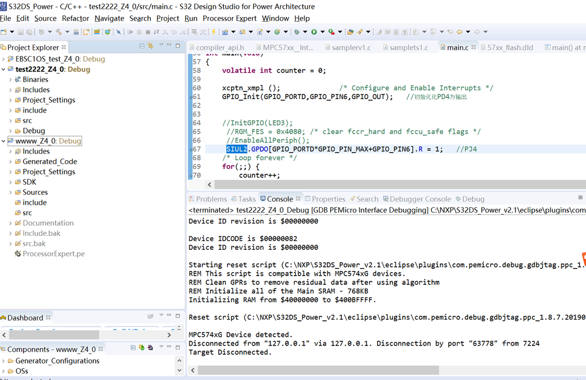This screenshot has width=586, height=380.
Task: Click the Resume debug icon
Action: pyautogui.click(x=130, y=32)
